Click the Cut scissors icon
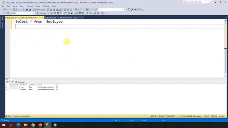The image size is (228, 128). point(65,10)
